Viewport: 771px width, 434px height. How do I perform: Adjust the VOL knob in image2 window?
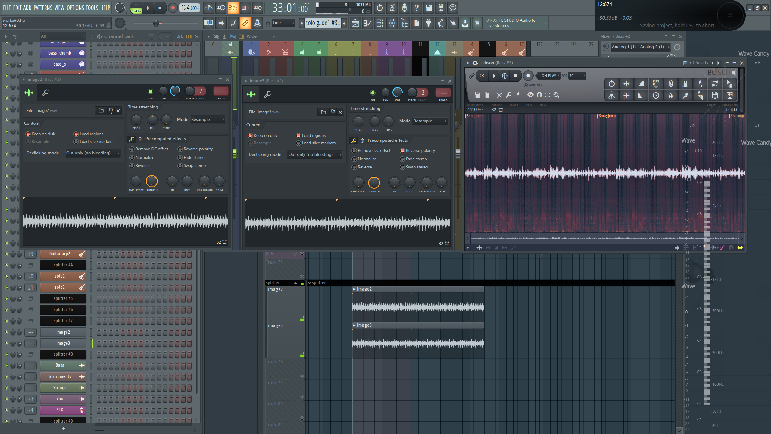175,91
